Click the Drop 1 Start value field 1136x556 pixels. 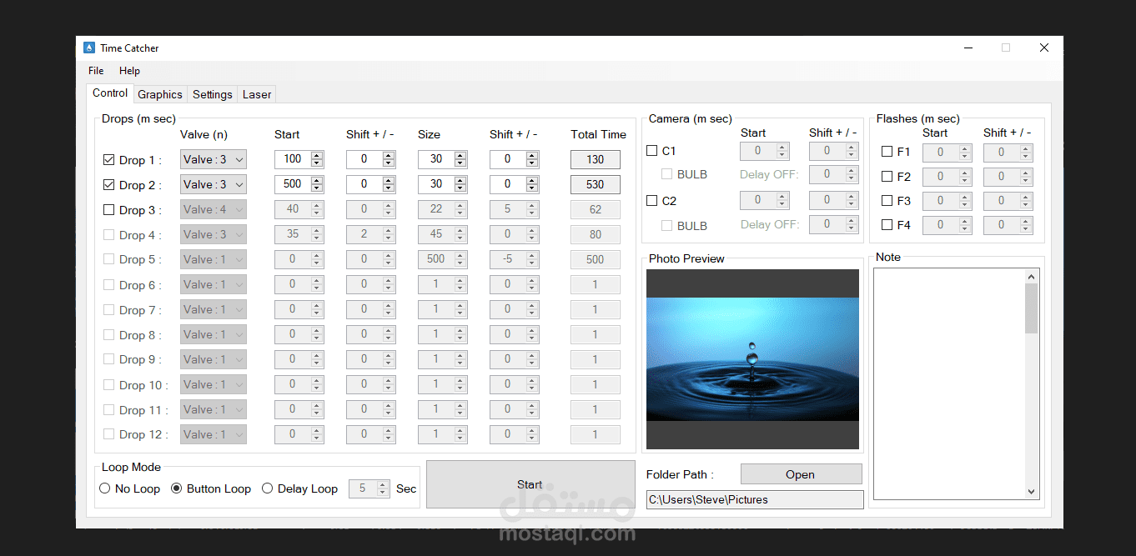pyautogui.click(x=293, y=159)
